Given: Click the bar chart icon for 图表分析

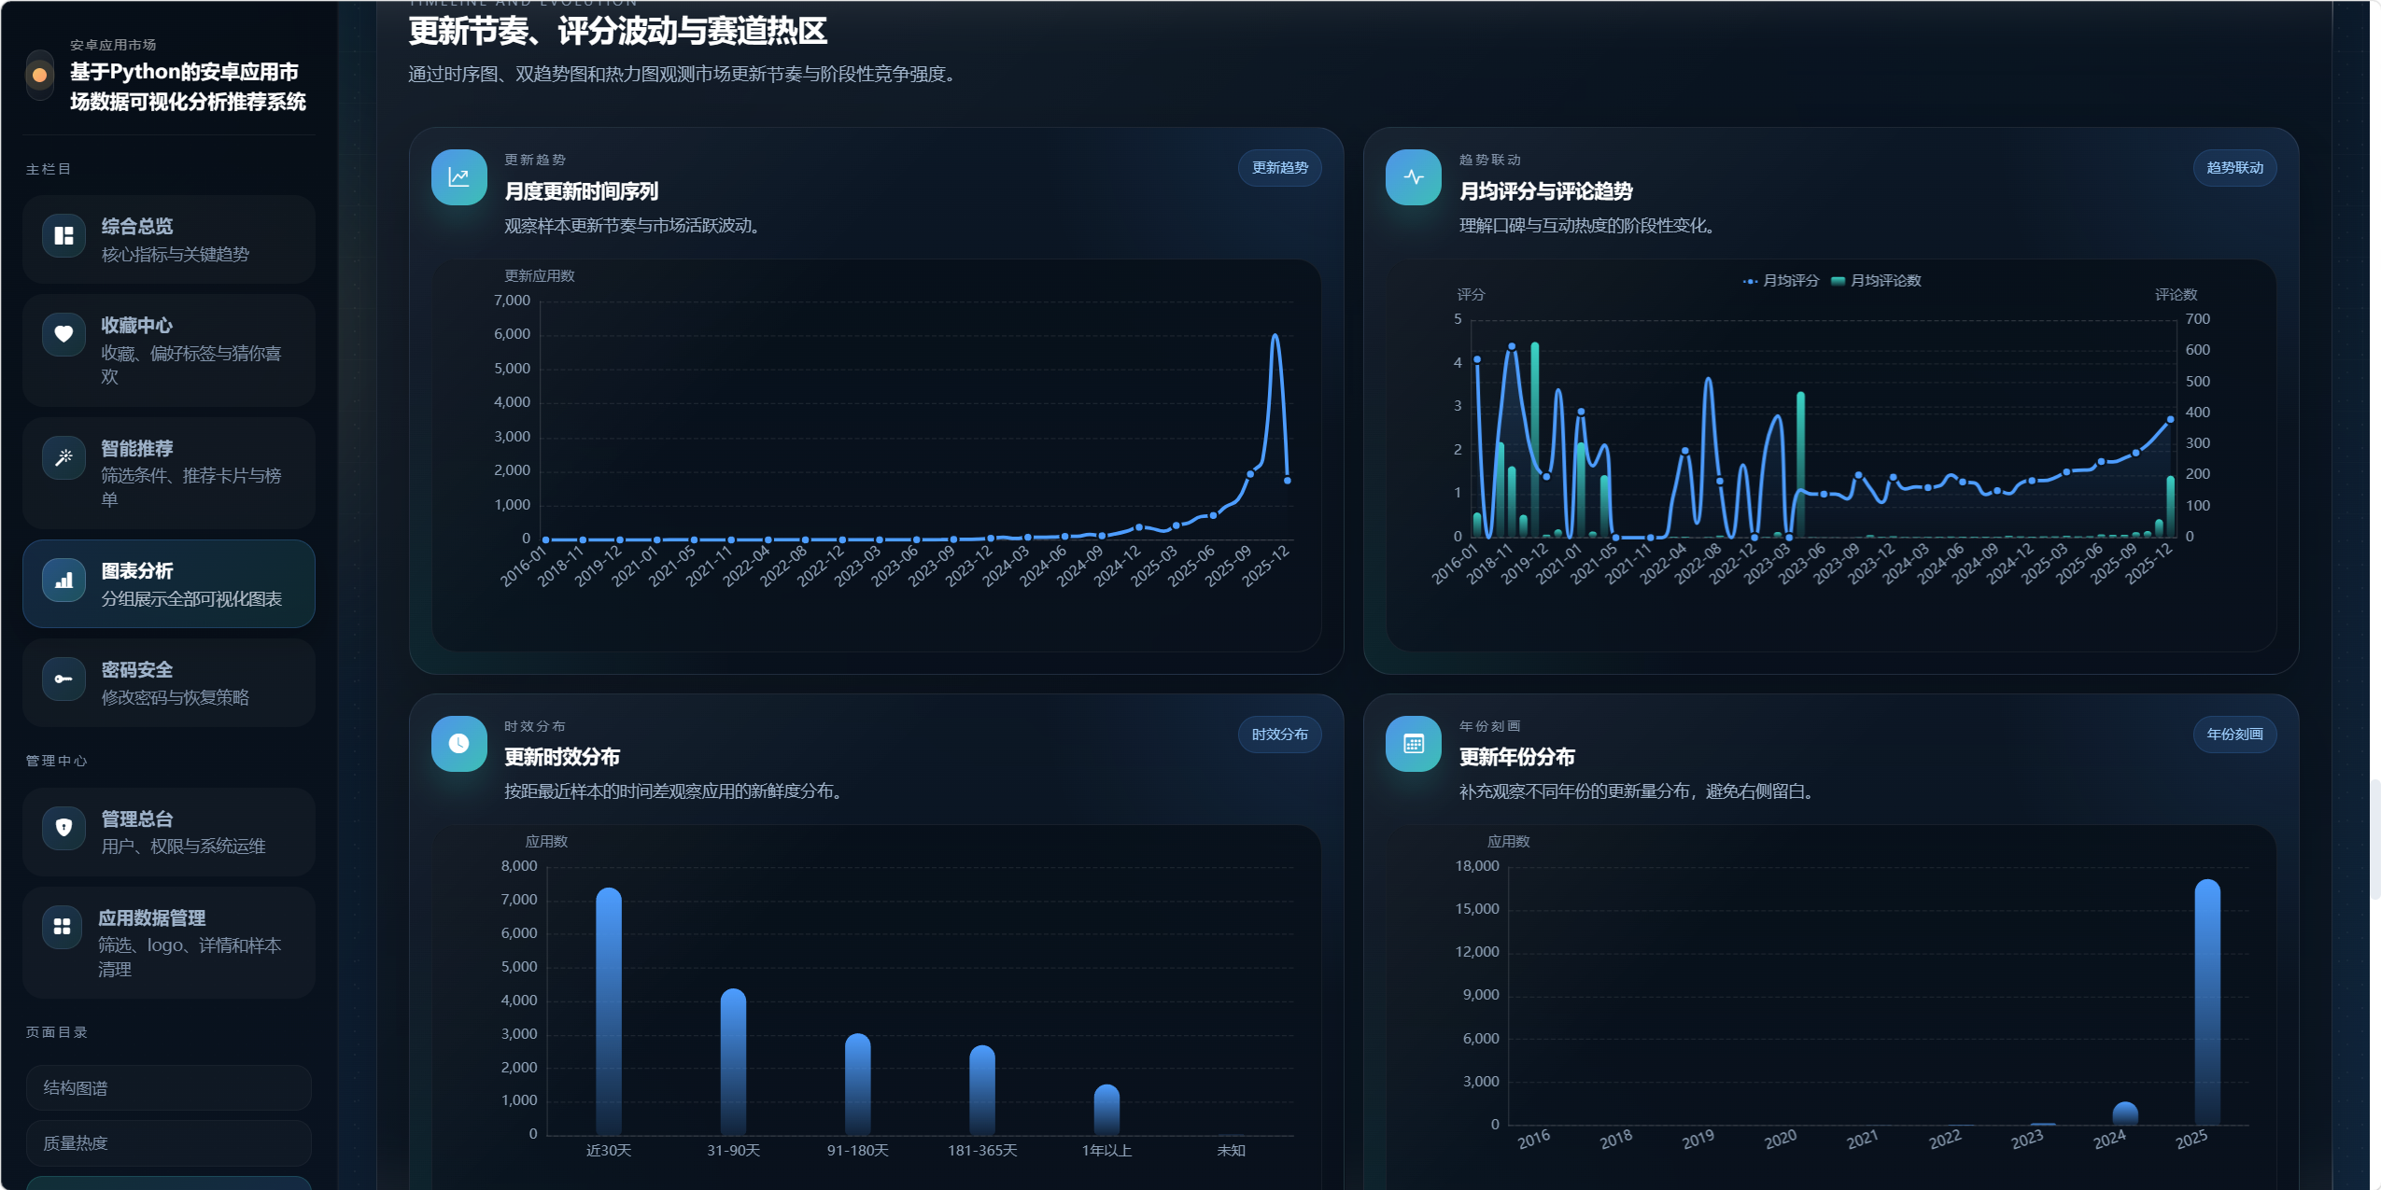Looking at the screenshot, I should pyautogui.click(x=63, y=581).
